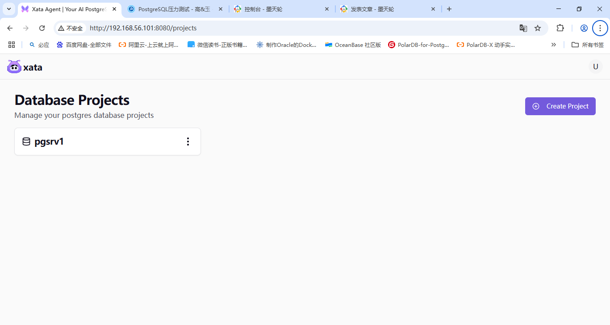The width and height of the screenshot is (610, 325).
Task: Click the Chrome profile icon
Action: [584, 28]
